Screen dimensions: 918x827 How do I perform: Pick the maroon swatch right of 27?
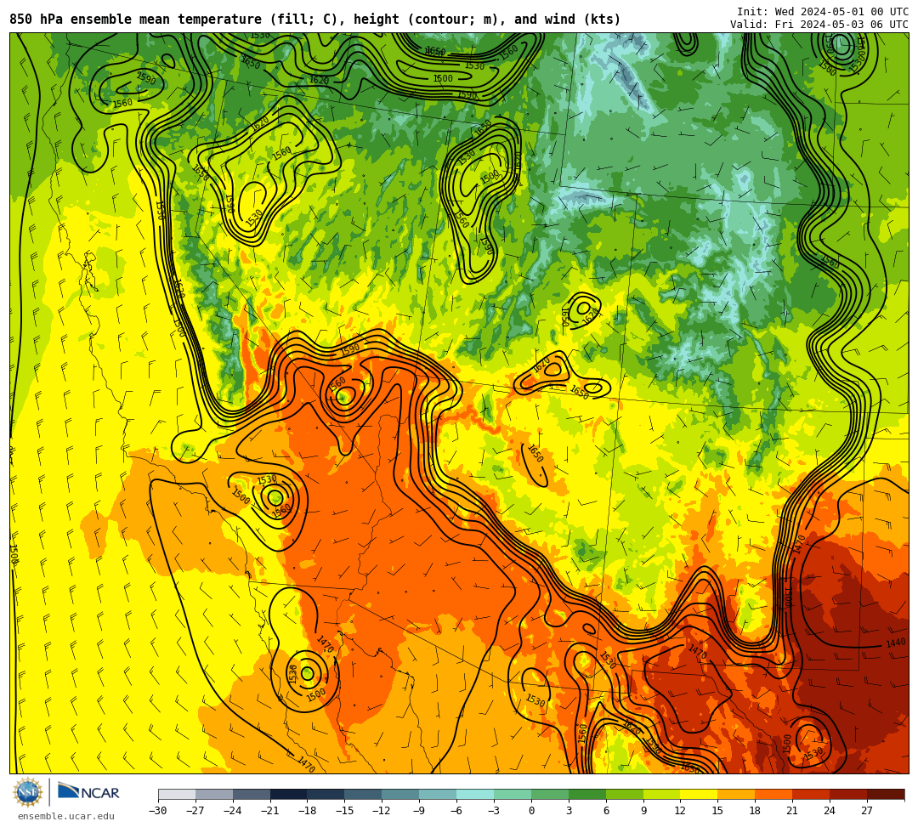click(886, 794)
